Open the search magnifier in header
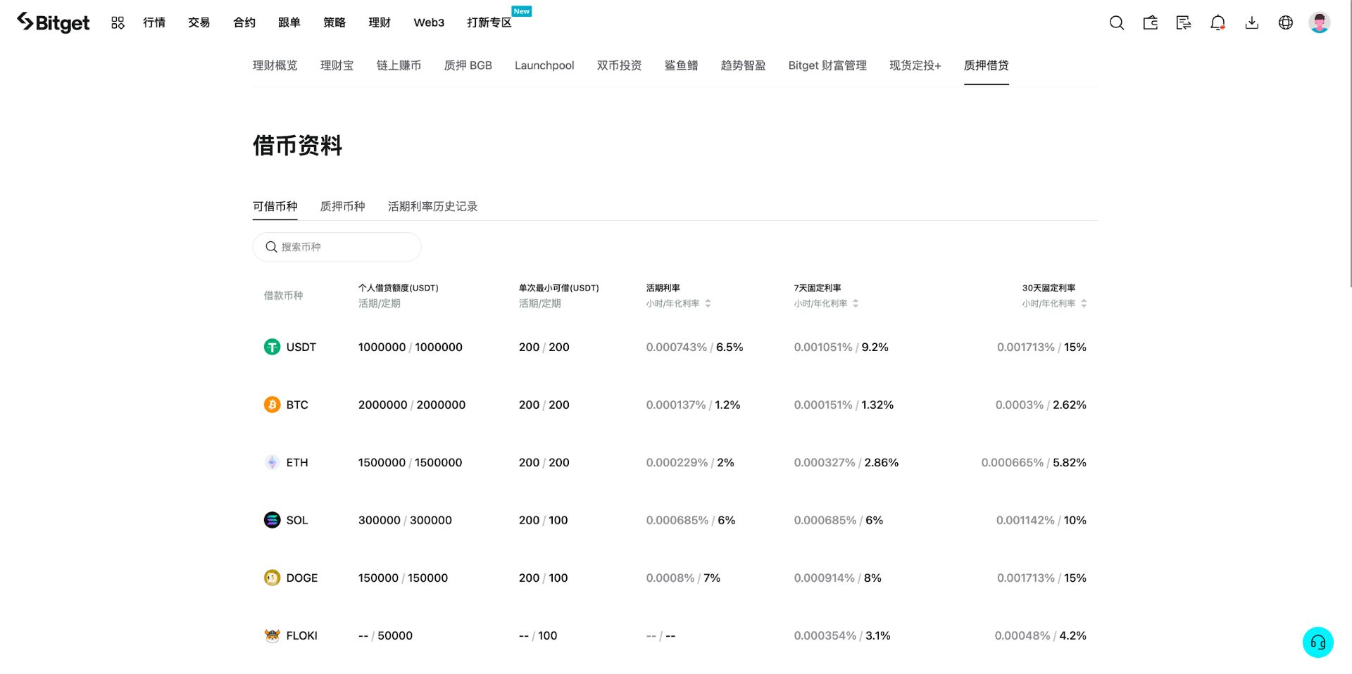Viewport: 1352px width, 674px height. (1116, 23)
